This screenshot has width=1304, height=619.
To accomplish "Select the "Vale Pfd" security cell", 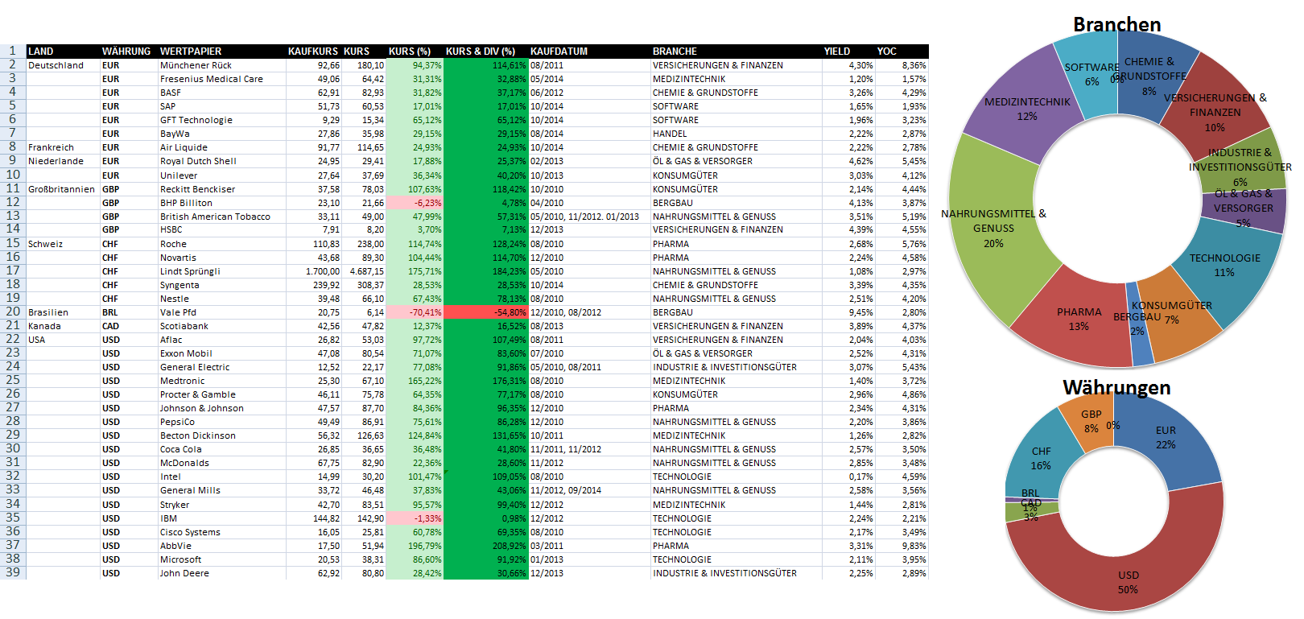I will click(222, 312).
